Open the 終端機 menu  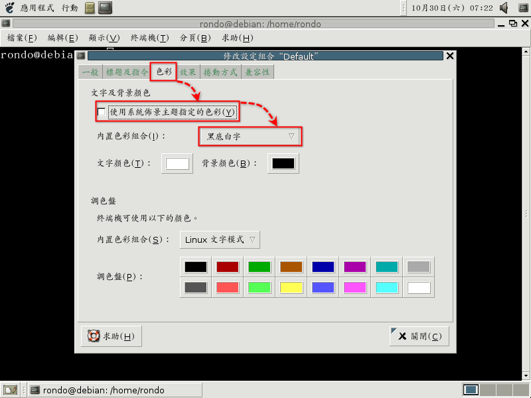(149, 38)
